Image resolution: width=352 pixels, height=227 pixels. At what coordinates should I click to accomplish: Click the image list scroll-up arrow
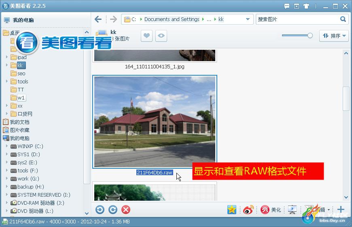346,53
